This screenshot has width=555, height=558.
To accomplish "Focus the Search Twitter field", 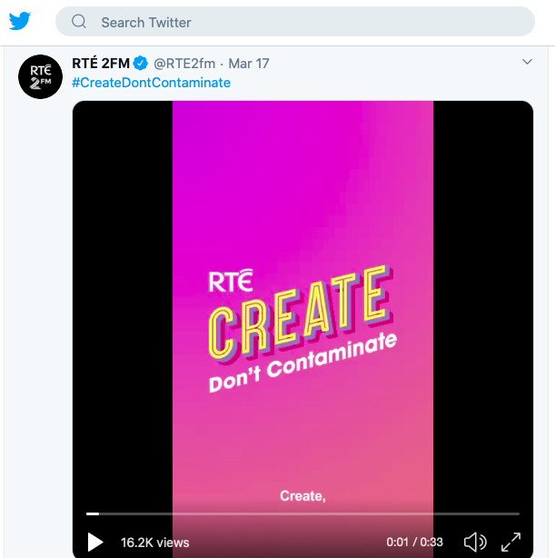I will tap(295, 21).
